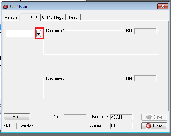Image resolution: width=171 pixels, height=136 pixels.
Task: Click the Save button
Action: coord(154,117)
